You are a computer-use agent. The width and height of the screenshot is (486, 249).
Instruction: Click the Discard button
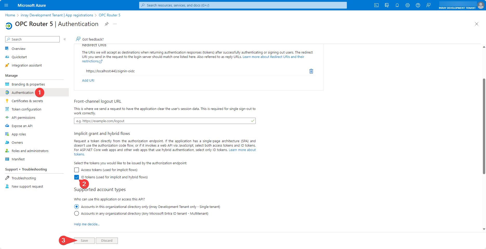point(107,241)
